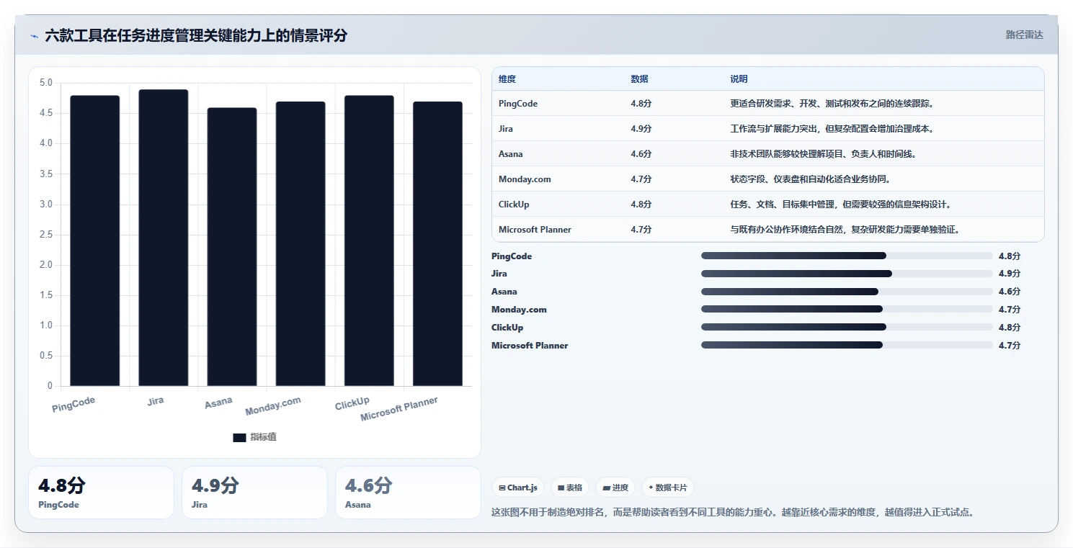This screenshot has height=548, width=1073.
Task: Click the description starting 非技术团队
Action: [823, 154]
